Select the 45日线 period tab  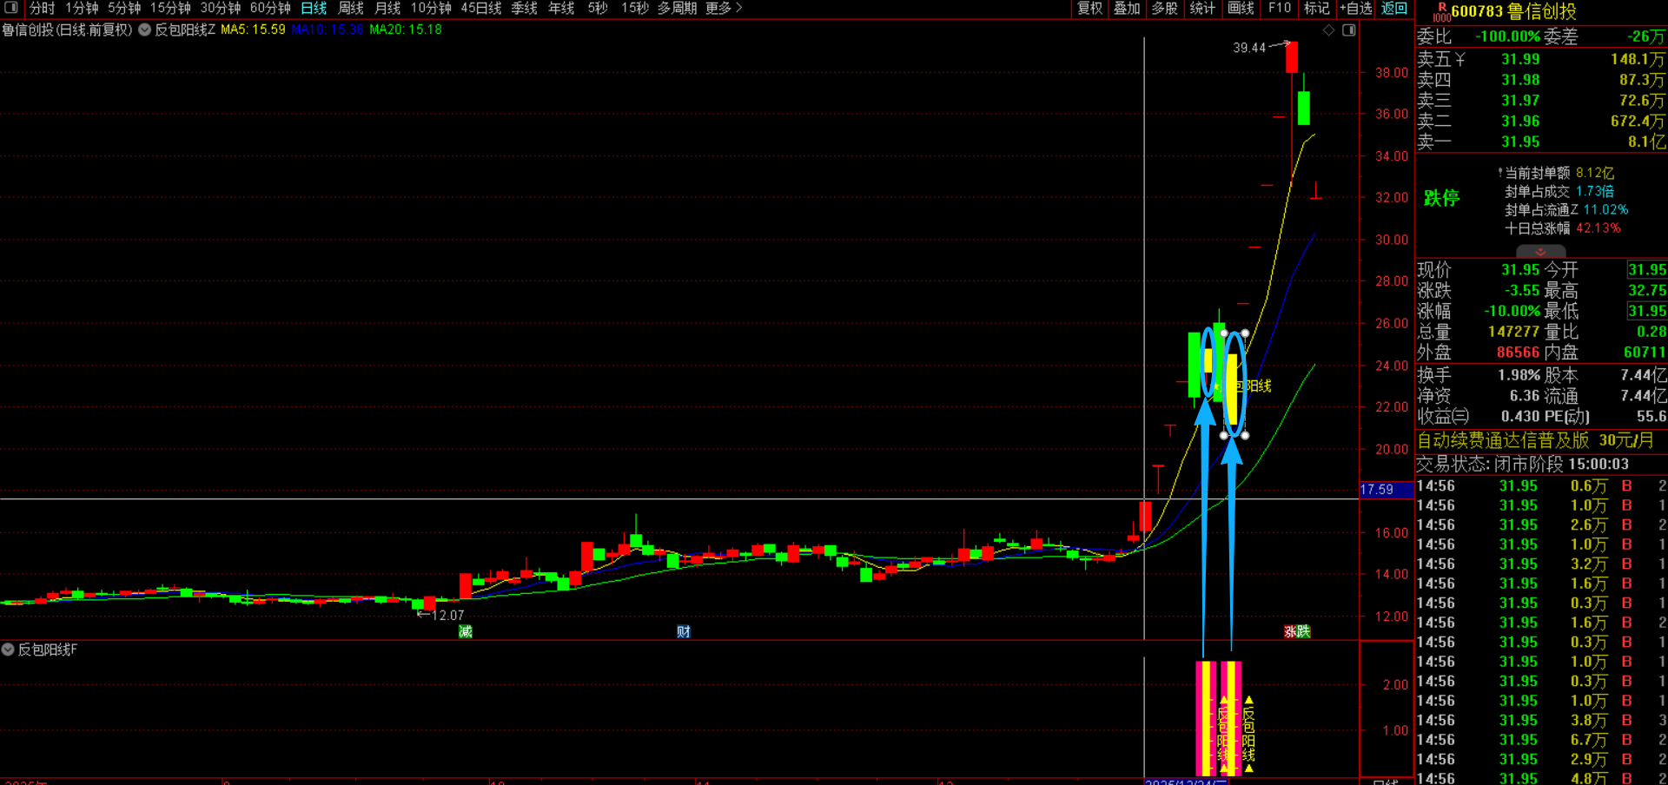[481, 8]
